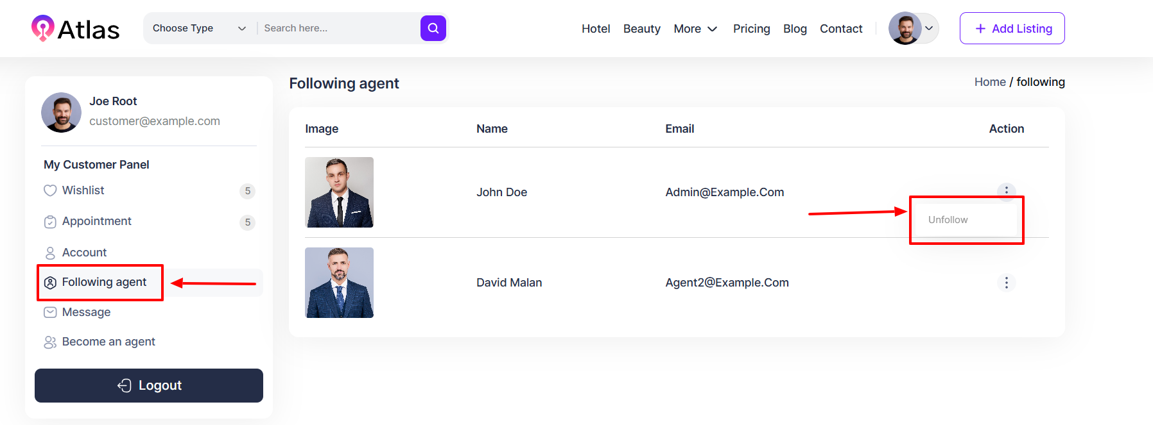Click Become an agent
Screen dimensions: 1153x425
coord(108,342)
